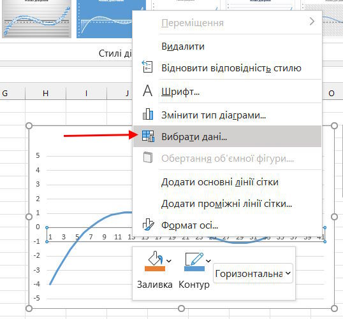This screenshot has height=319, width=343.
Task: Select column H header
Action: pyautogui.click(x=45, y=94)
